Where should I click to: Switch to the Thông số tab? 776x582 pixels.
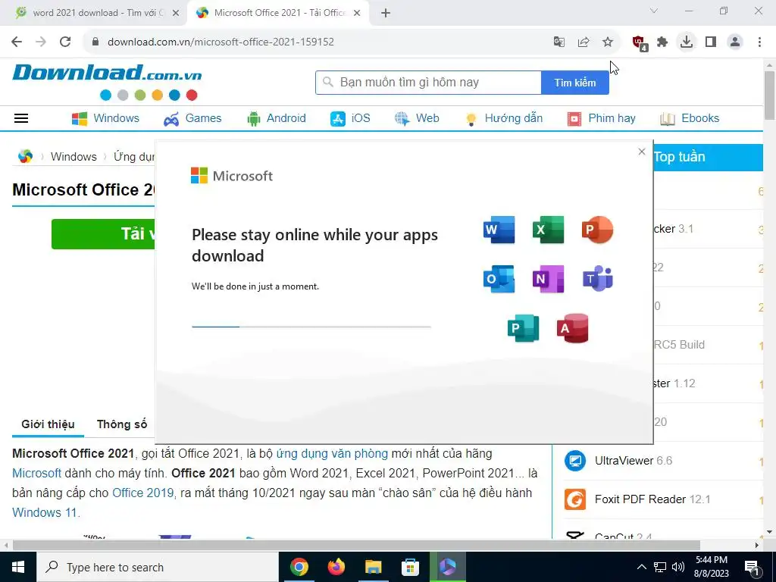click(122, 424)
